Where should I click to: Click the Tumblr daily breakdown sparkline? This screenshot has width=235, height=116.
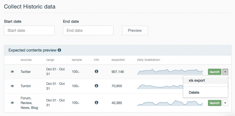pos(160,86)
